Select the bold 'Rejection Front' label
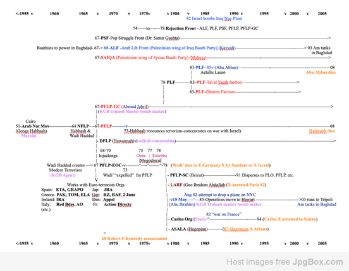The width and height of the screenshot is (349, 271). tap(181, 28)
